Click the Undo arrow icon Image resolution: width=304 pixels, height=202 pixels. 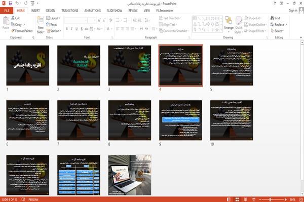point(17,4)
